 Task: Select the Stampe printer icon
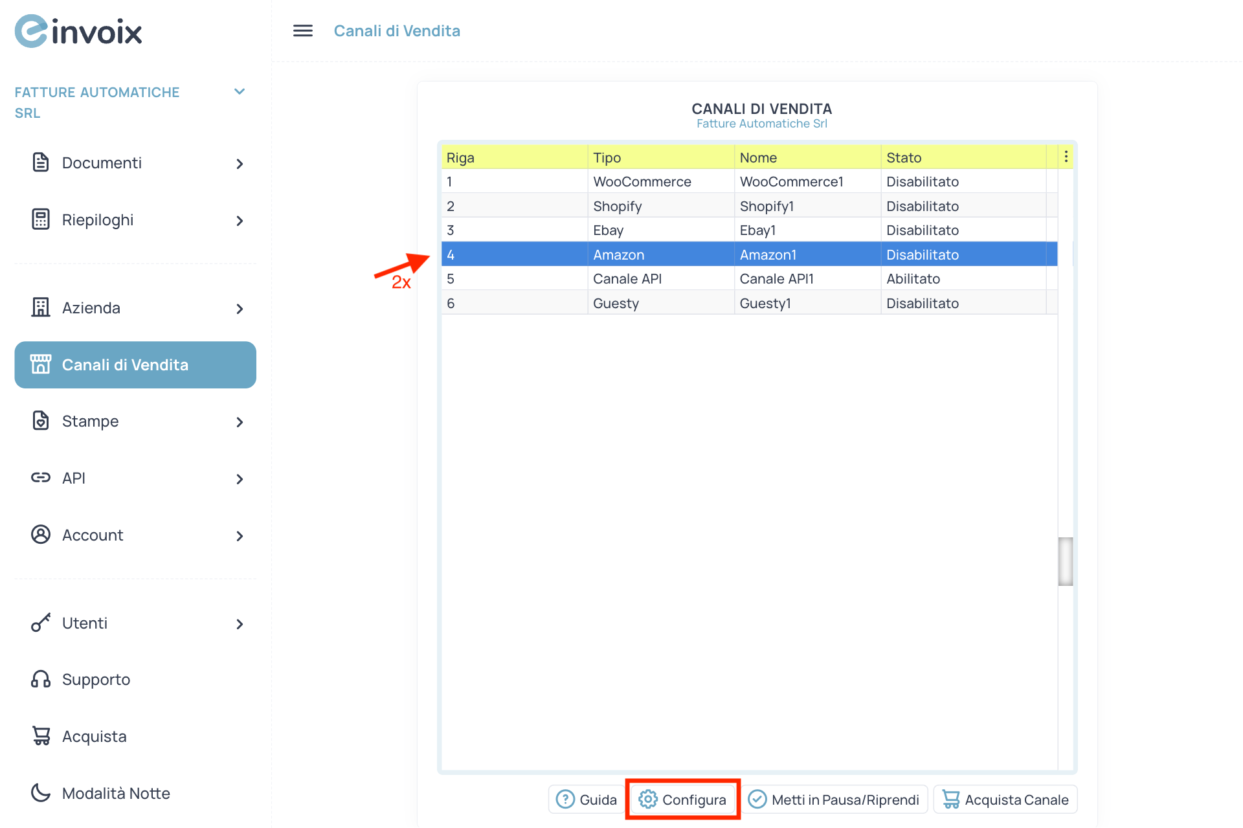point(41,421)
